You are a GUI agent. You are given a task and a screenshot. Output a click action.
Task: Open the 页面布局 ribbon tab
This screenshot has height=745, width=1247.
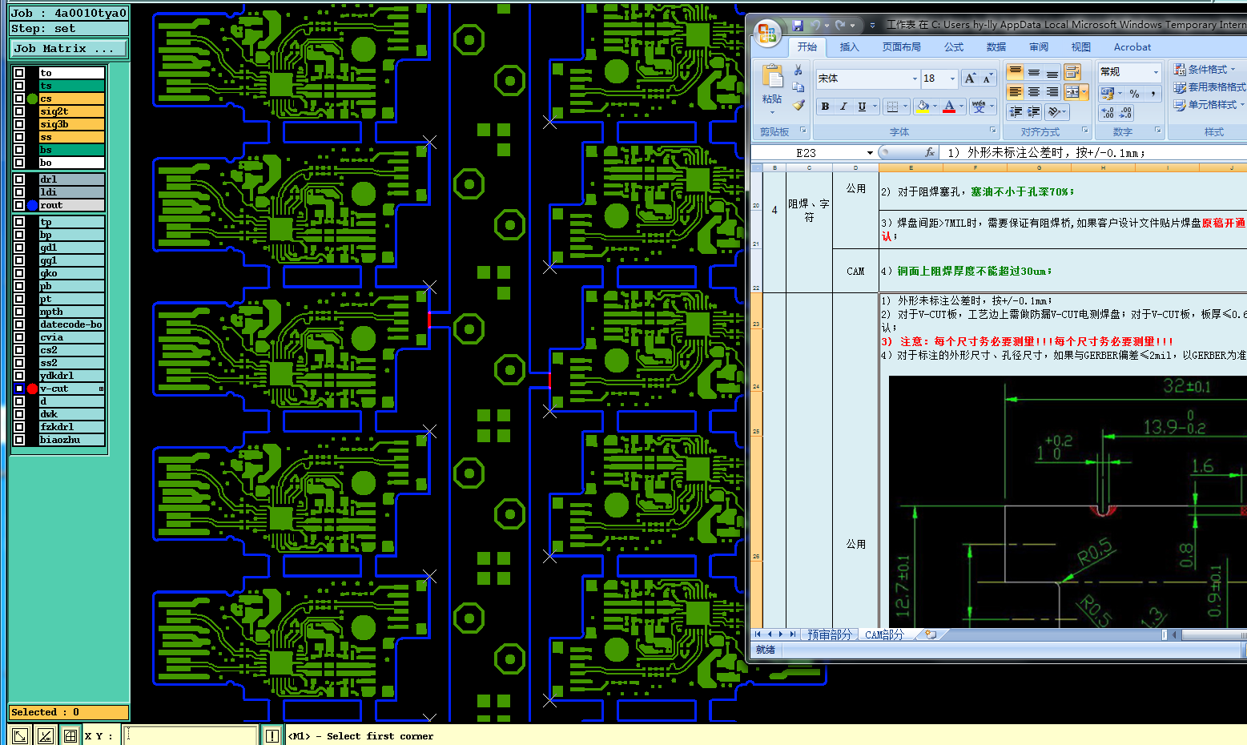[901, 47]
